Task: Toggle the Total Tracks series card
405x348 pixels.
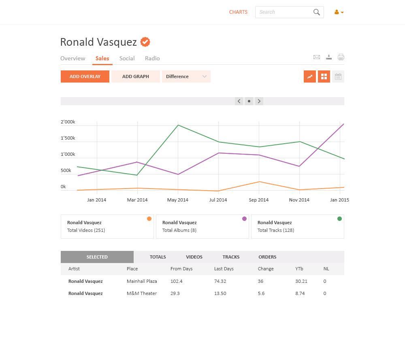Action: (x=298, y=227)
